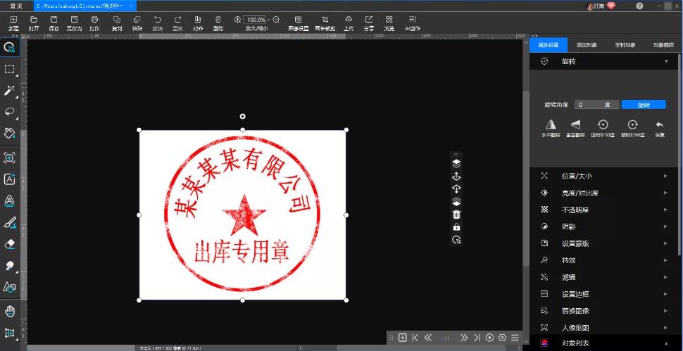Select the underlined text color tool
Screen dimensions: 683x351
(x=10, y=200)
